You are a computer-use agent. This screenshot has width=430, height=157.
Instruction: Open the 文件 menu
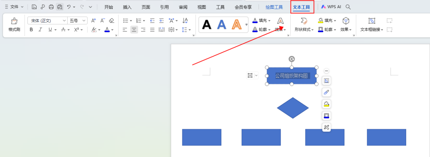click(14, 7)
